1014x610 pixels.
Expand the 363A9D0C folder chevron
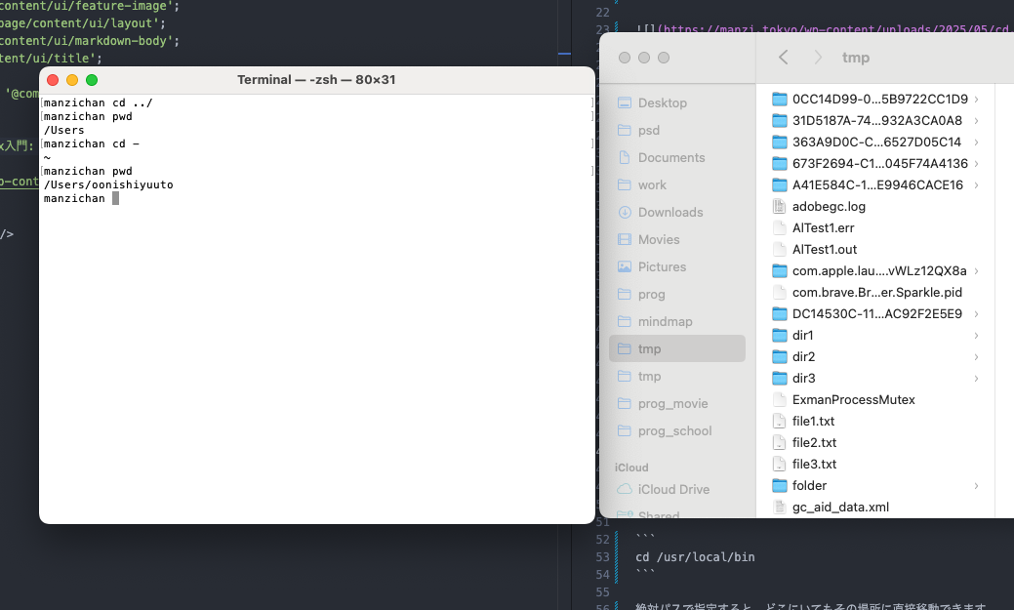[977, 142]
